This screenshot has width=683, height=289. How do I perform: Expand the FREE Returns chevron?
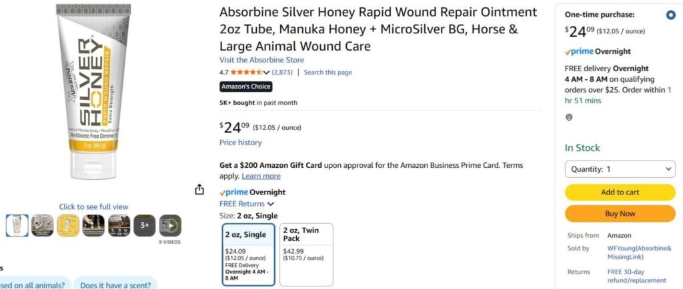click(271, 204)
